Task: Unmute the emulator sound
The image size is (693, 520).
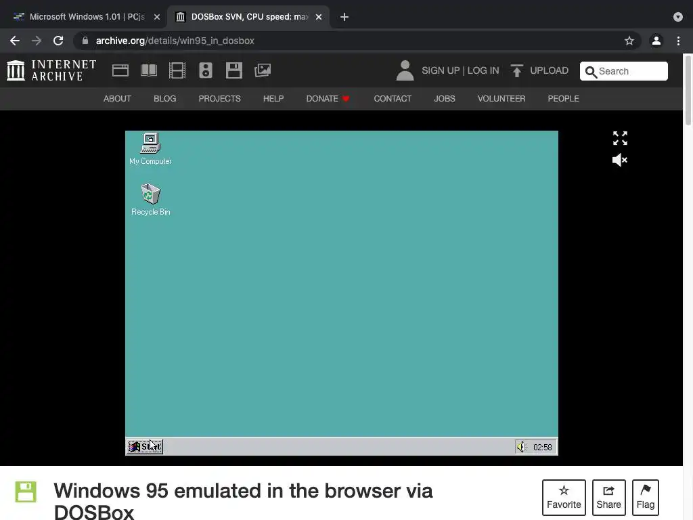Action: [x=620, y=160]
